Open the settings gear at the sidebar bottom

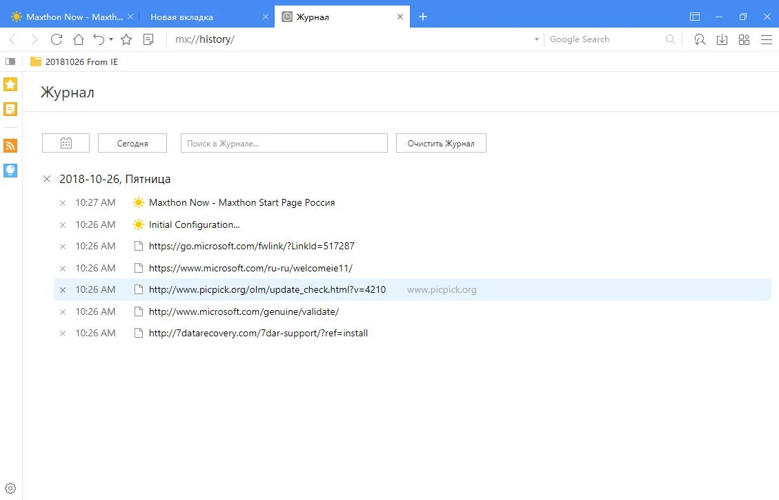[x=10, y=488]
